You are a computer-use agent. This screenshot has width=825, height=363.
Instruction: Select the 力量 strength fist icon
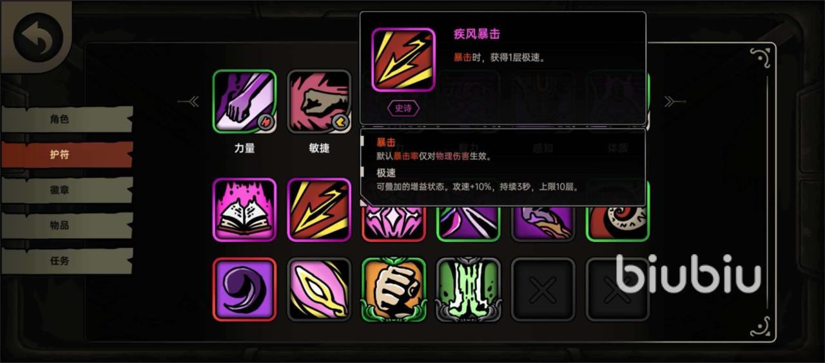(245, 102)
